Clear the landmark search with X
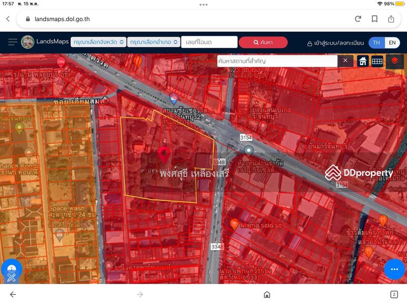 (x=345, y=61)
